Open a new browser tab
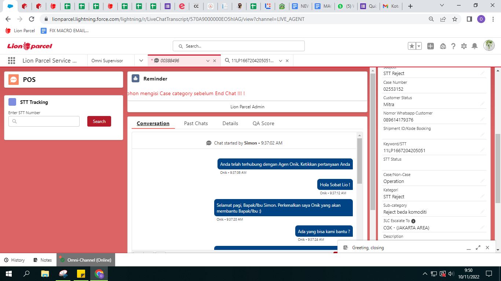This screenshot has height=281, width=501. tap(410, 6)
